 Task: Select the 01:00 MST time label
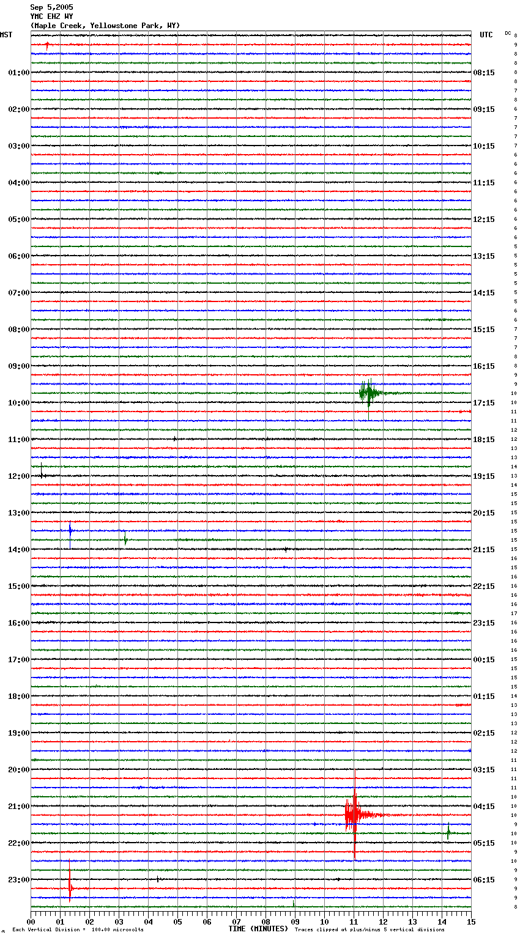pyautogui.click(x=19, y=73)
